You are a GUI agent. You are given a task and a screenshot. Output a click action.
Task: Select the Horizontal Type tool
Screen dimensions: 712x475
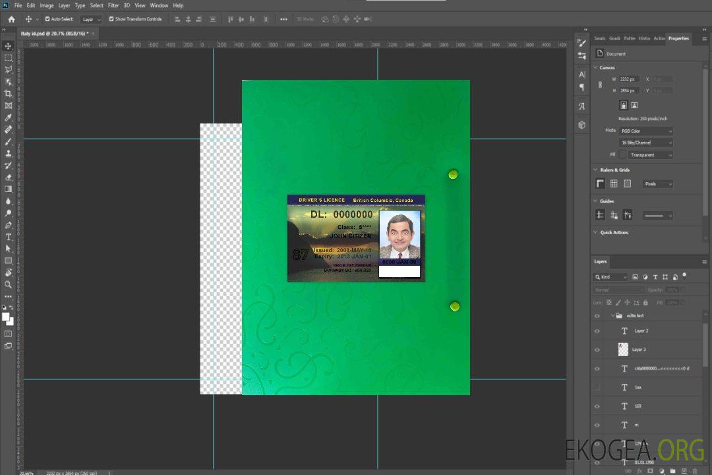[8, 237]
